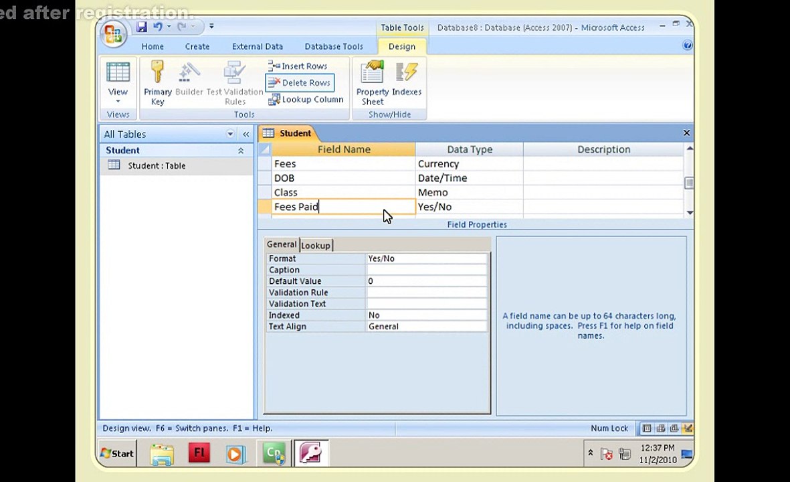Click Delete Rows command
This screenshot has height=482, width=790.
pyautogui.click(x=300, y=83)
